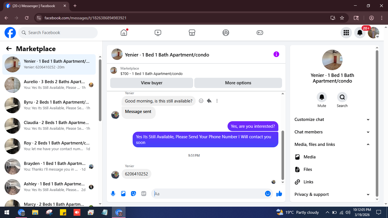Expand the Chat members section
Screen dimensions: 388x218
click(x=332, y=132)
